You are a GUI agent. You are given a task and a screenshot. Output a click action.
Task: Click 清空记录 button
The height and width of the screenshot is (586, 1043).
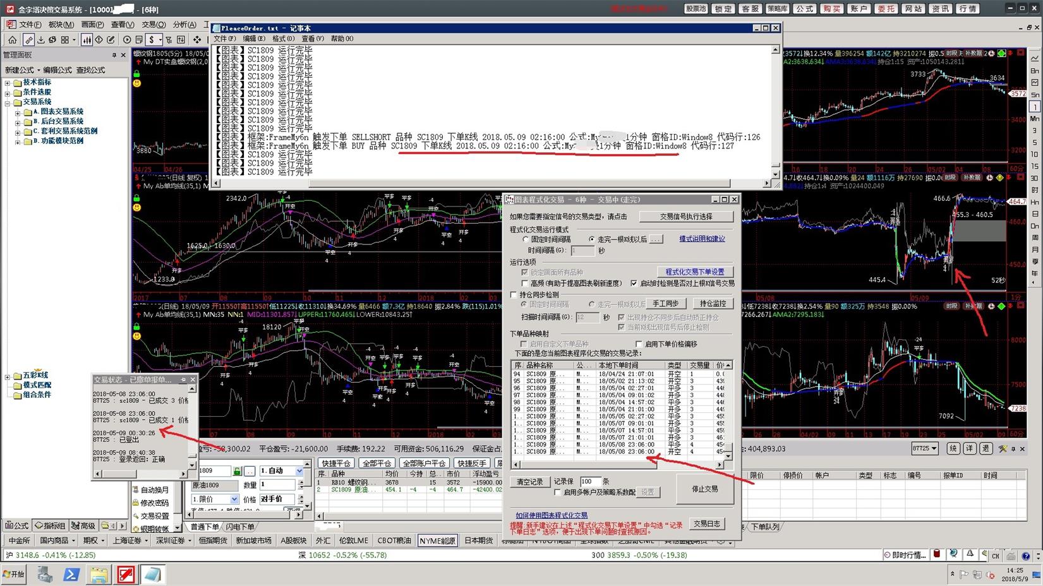coord(529,482)
